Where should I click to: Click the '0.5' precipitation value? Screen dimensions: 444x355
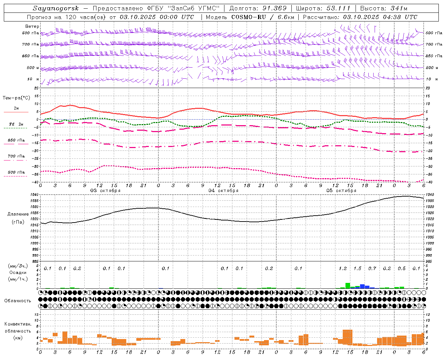(x=402, y=268)
